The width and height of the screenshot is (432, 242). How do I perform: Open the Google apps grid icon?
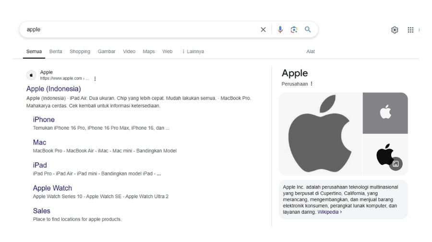[x=410, y=30]
